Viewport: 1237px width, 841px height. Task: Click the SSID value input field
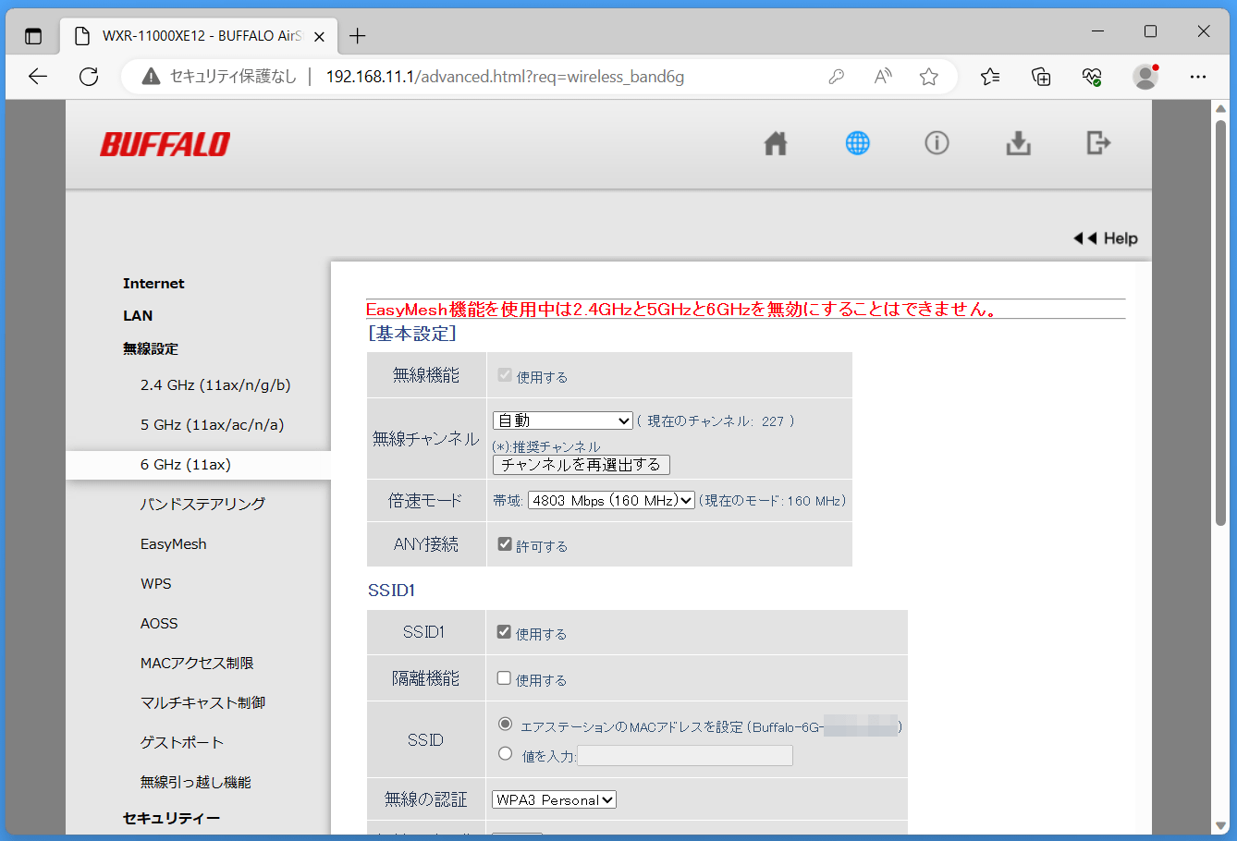(x=684, y=756)
